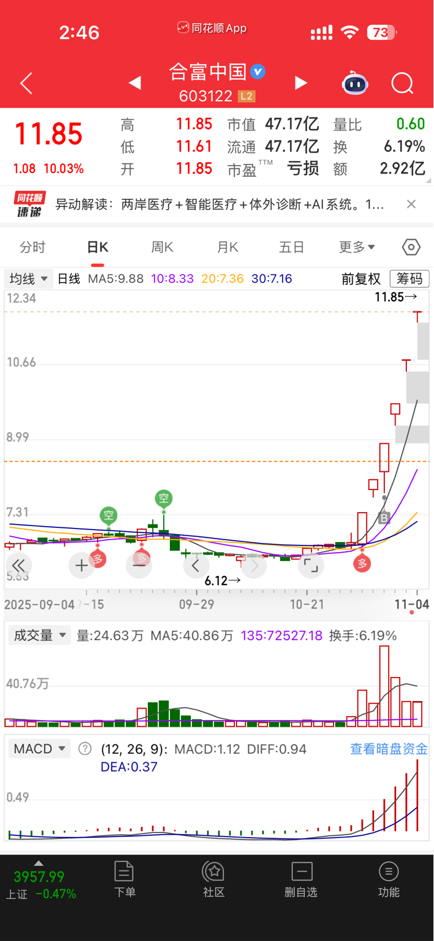Zoom out chart with minus button
The width and height of the screenshot is (434, 941).
click(139, 565)
